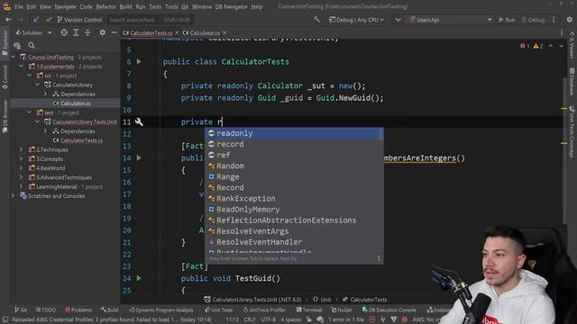The height and width of the screenshot is (324, 577).
Task: Collapse the src folder node
Action: pos(30,76)
